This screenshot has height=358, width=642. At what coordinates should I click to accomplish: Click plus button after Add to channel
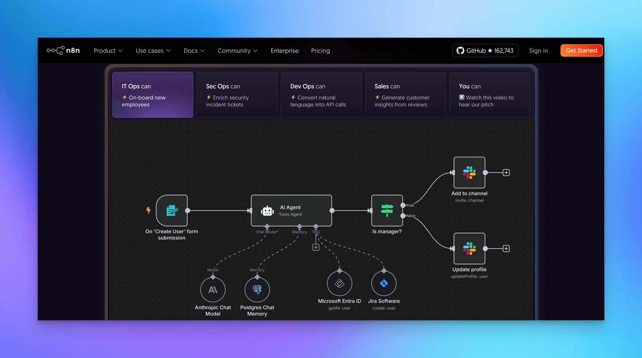[506, 173]
